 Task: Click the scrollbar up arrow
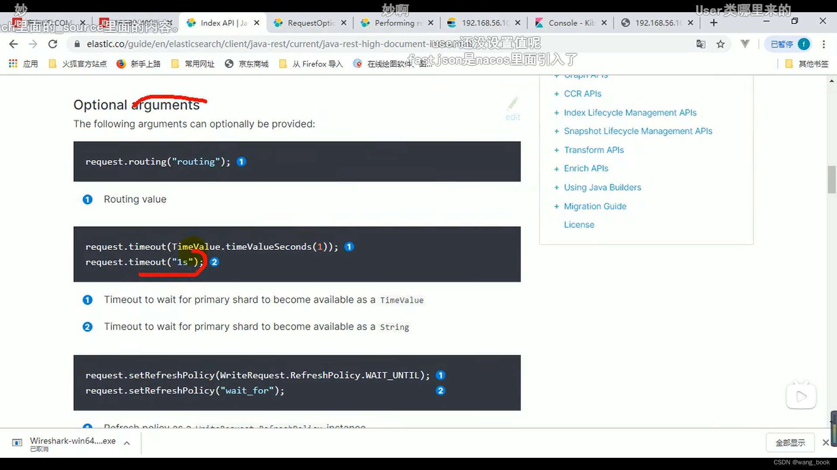point(832,81)
